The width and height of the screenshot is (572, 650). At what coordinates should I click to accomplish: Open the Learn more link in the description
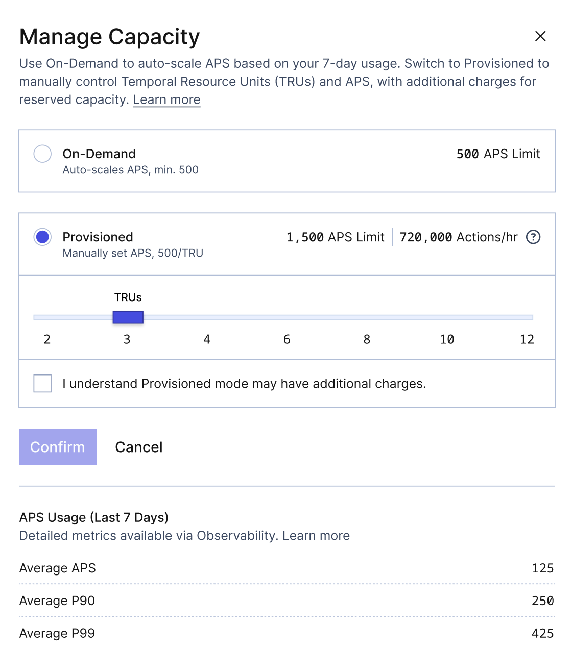(x=166, y=99)
